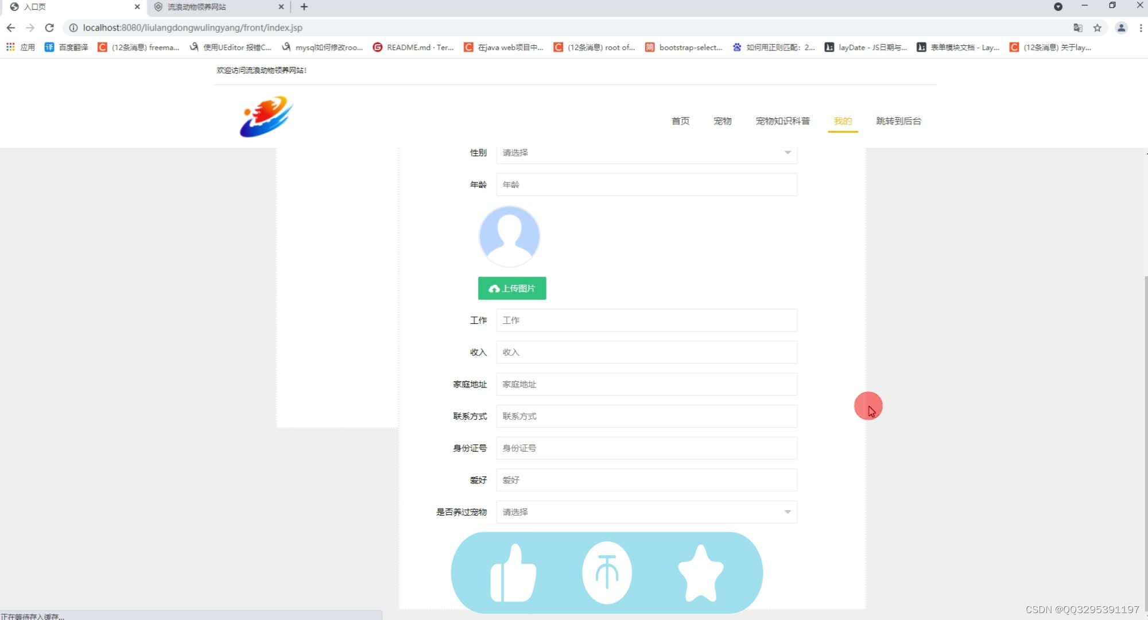The image size is (1148, 620).
Task: Click Chrome tab search dropdown circle icon
Action: [1058, 7]
